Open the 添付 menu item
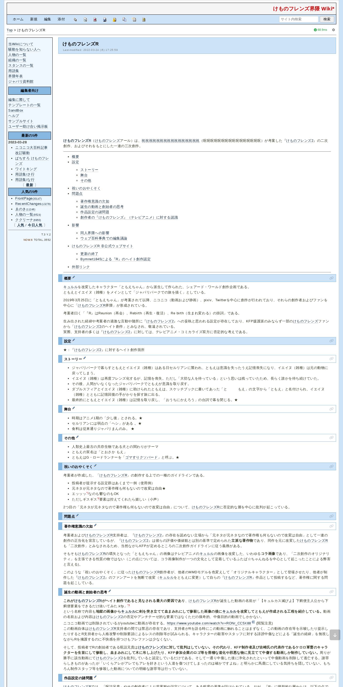This screenshot has height=687, width=343. [61, 19]
